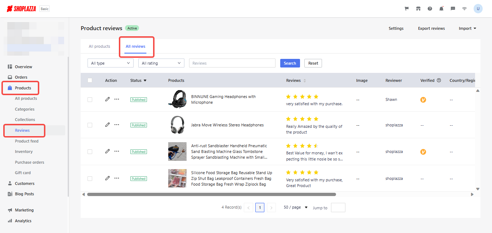The width and height of the screenshot is (492, 233).
Task: Open the BINNUNE Gaming Headphones thumbnail
Action: [x=177, y=99]
